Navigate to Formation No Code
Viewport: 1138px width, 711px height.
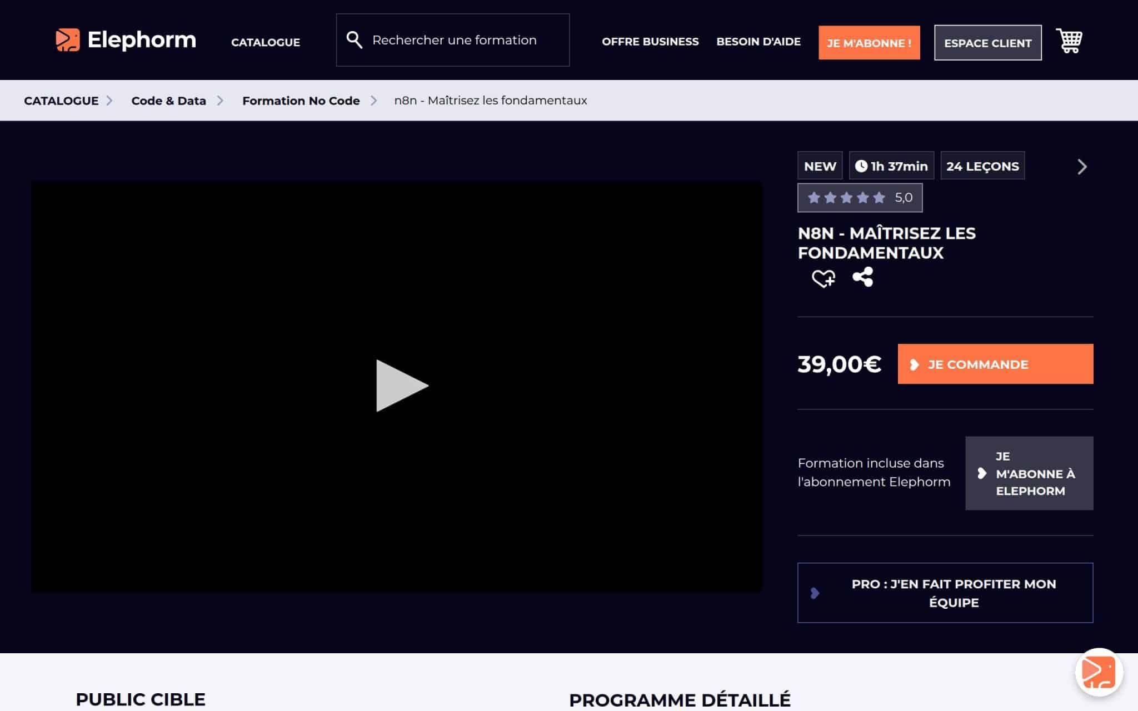point(301,101)
